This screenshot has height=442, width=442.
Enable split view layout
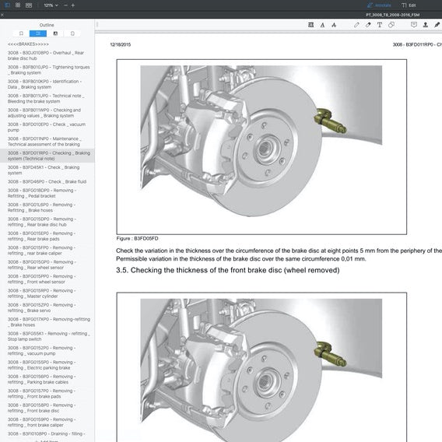tap(29, 5)
